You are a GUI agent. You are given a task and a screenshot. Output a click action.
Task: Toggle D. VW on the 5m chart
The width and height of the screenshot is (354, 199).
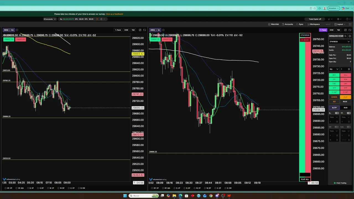[x=82, y=188]
